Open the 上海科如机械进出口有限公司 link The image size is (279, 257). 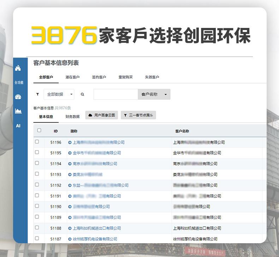[97, 228]
